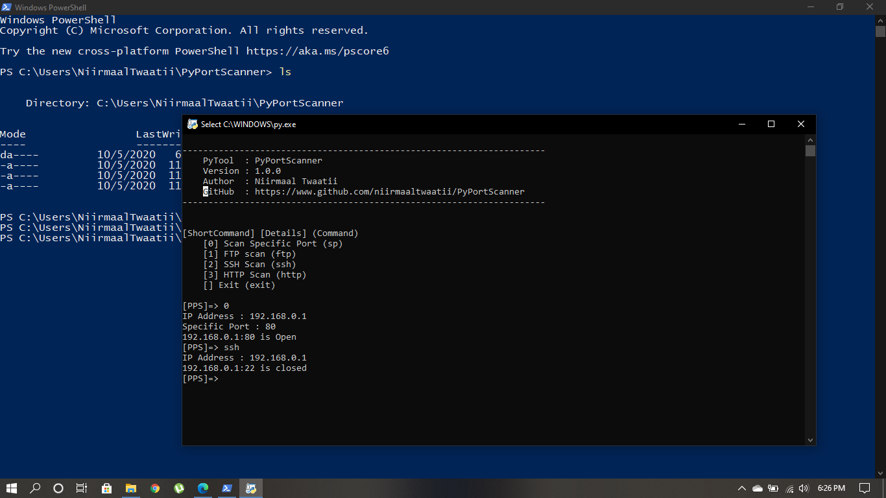Click the '[2] SSH Scan (ssh)' line

pyautogui.click(x=250, y=264)
